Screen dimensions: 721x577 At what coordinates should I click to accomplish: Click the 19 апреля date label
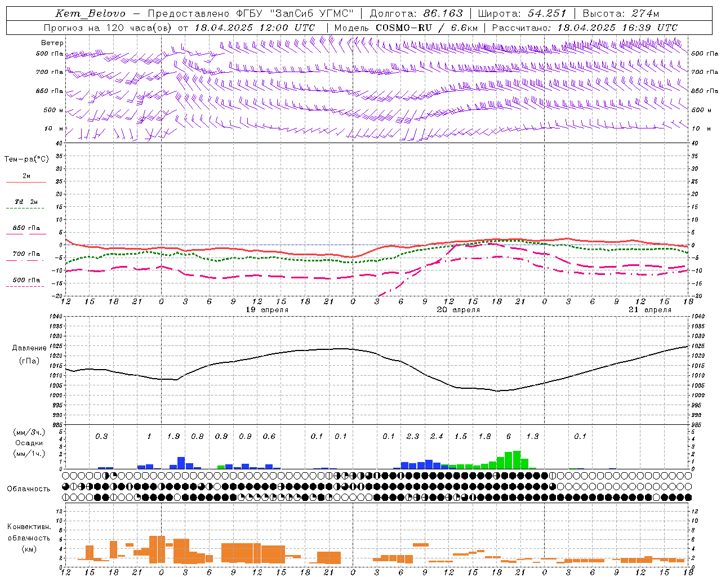point(267,310)
